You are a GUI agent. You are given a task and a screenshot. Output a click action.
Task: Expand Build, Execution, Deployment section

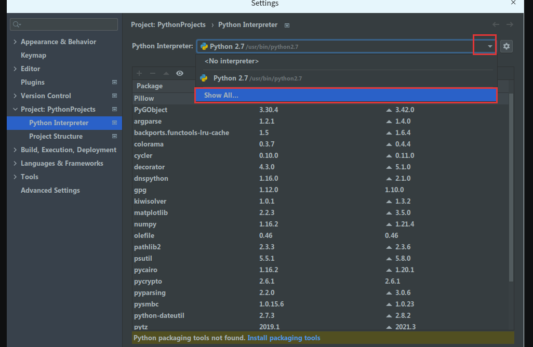point(15,150)
